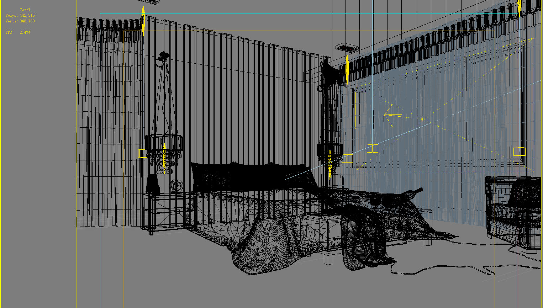Select the black table lamp on the nightstand
543x308 pixels.
pos(153,184)
